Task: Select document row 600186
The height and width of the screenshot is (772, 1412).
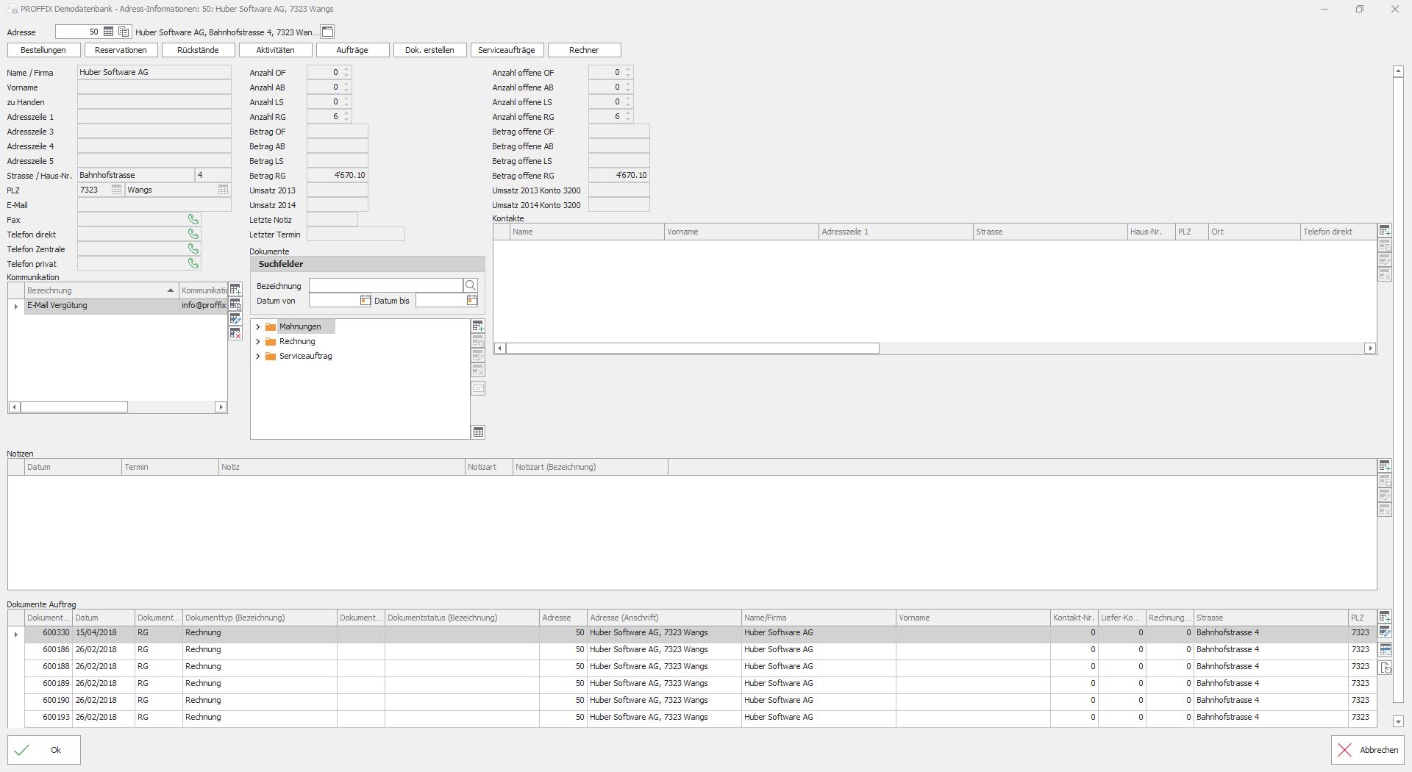Action: pyautogui.click(x=691, y=650)
